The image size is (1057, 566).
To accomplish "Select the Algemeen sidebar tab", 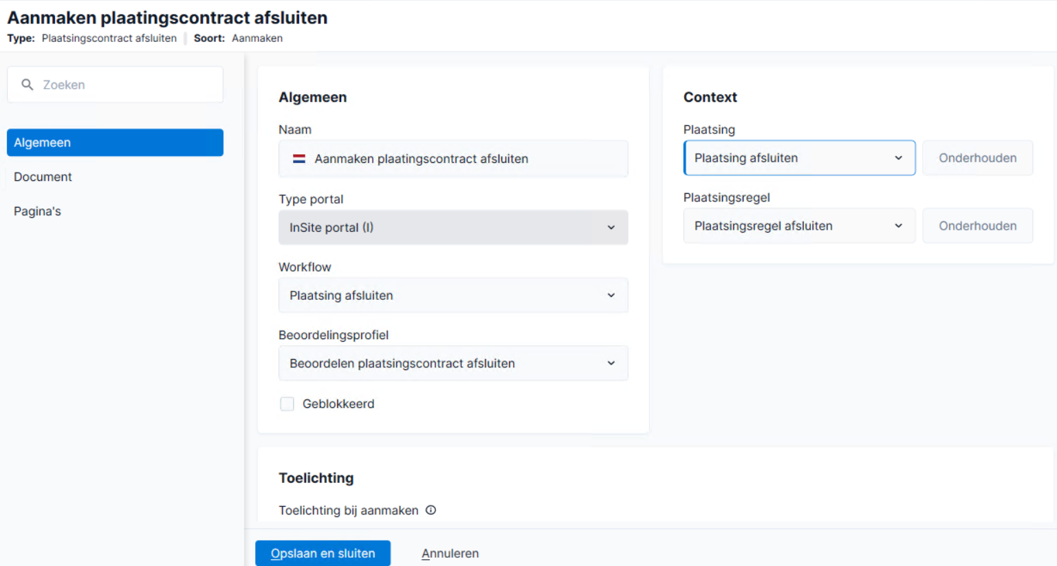I will tap(115, 142).
